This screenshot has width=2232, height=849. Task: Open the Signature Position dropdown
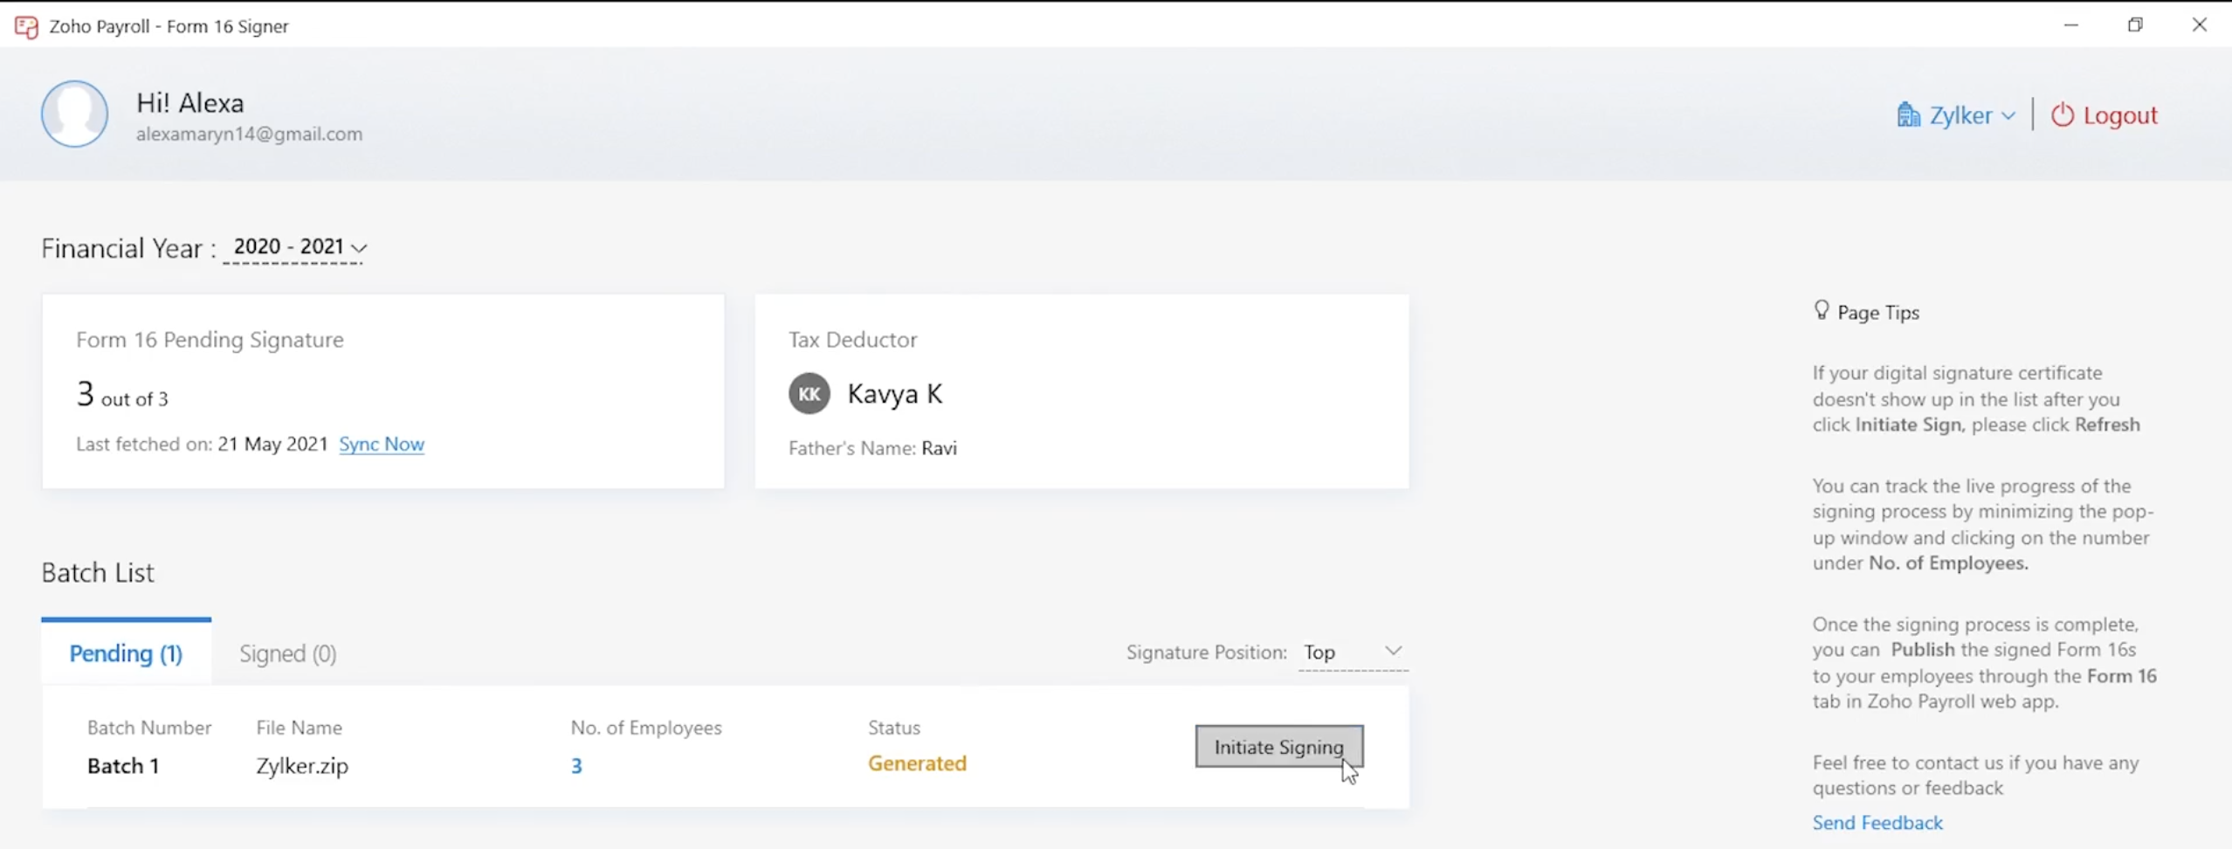tap(1352, 652)
